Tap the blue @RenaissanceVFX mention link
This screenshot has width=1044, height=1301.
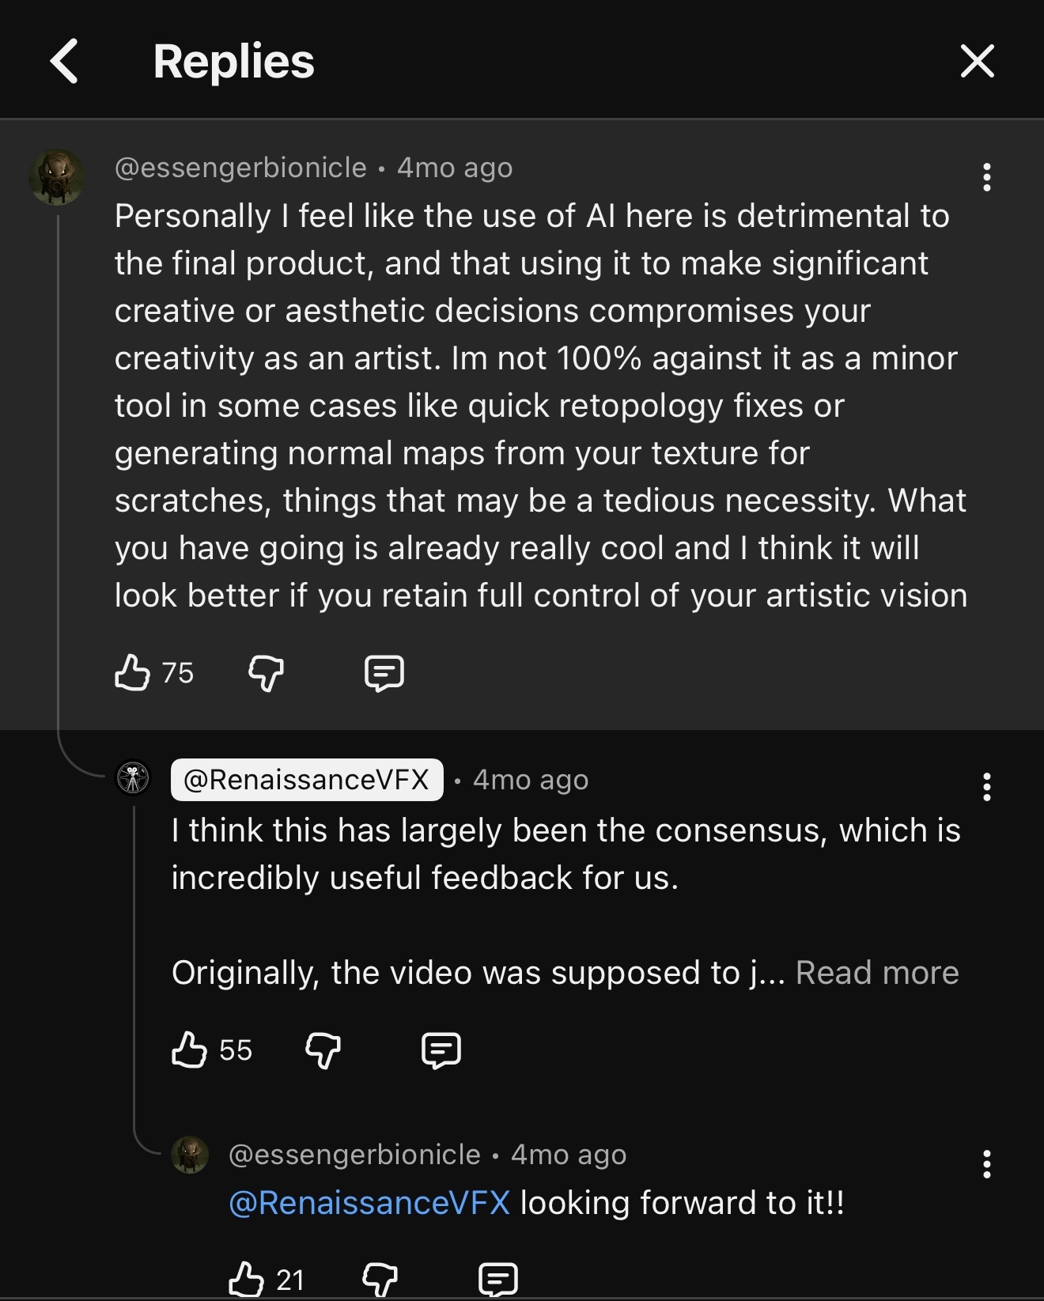[369, 1203]
